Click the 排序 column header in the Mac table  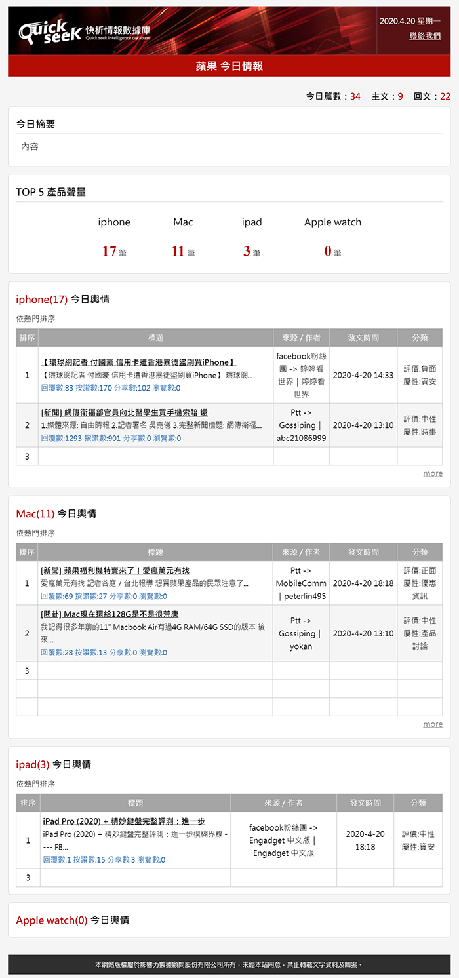28,552
